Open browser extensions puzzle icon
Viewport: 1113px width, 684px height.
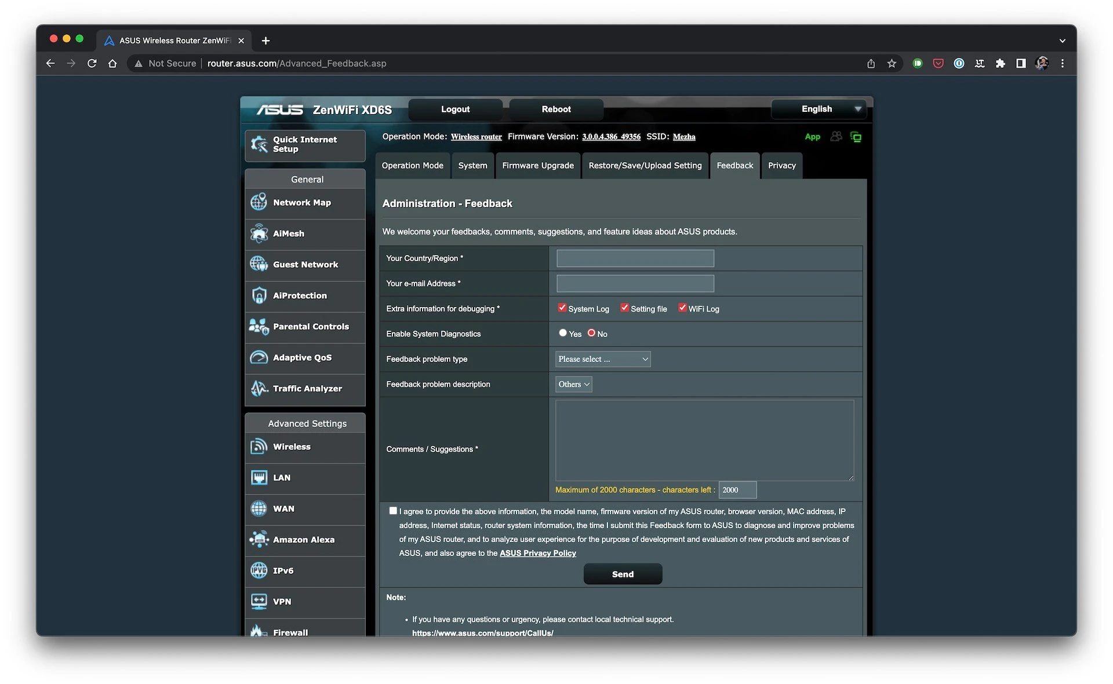(x=1000, y=63)
